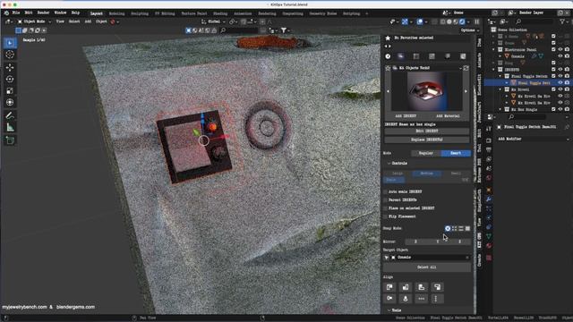Viewport: 573px width, 322px height.
Task: Click the Add Material button
Action: coord(448,116)
